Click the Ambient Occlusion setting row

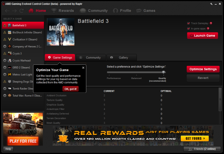pos(132,95)
